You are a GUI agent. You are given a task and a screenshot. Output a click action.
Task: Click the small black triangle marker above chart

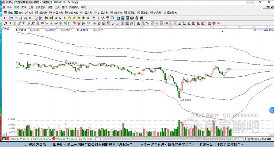tap(222, 32)
